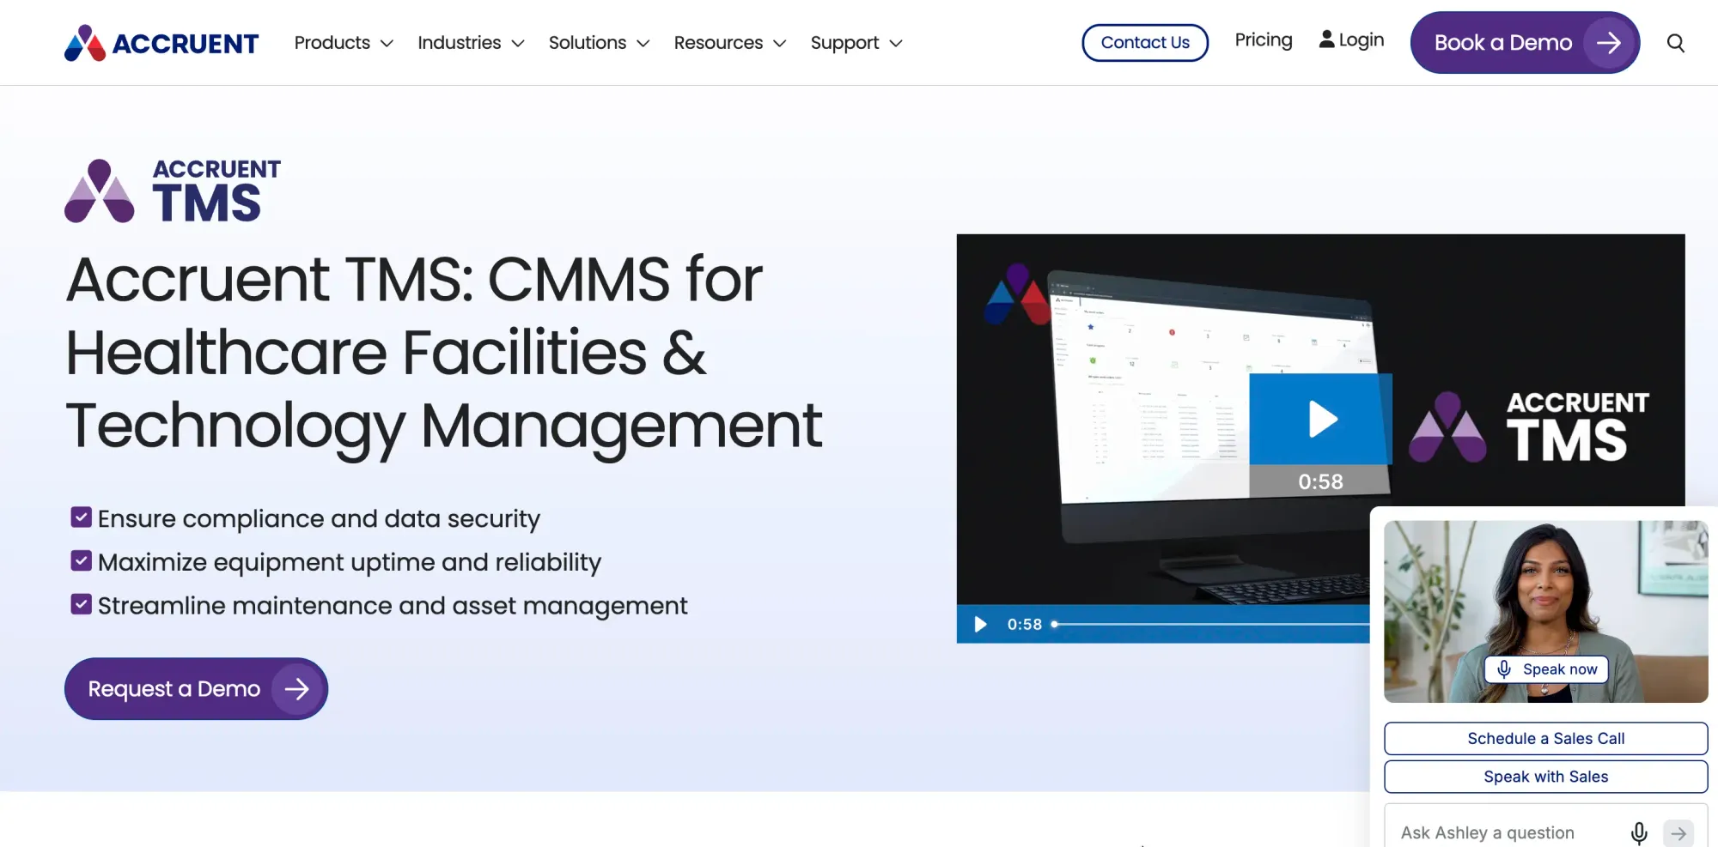Click the video progress handle dot
The image size is (1718, 847).
coord(1054,624)
